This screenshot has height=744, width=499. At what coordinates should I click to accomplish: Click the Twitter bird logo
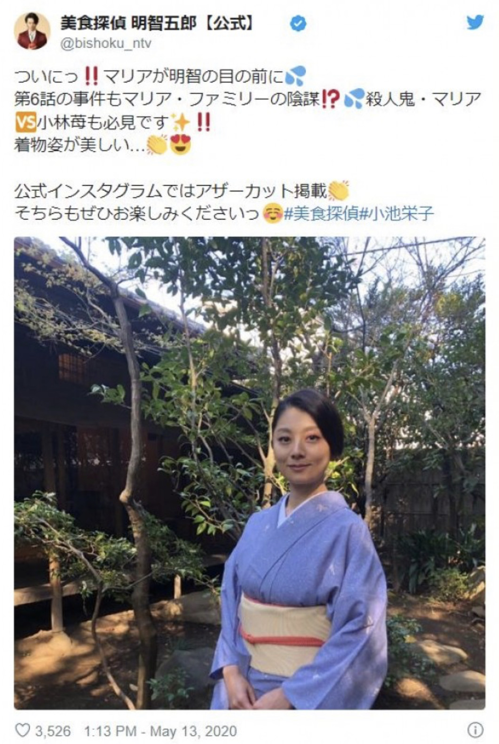pos(475,22)
